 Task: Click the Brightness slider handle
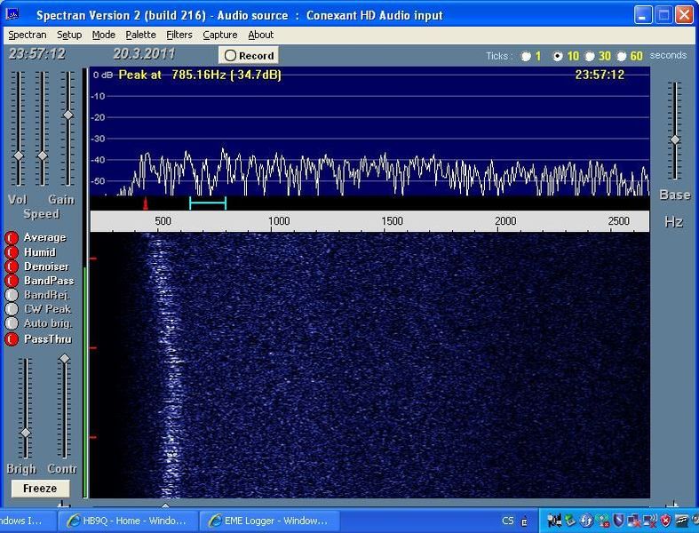coord(26,433)
